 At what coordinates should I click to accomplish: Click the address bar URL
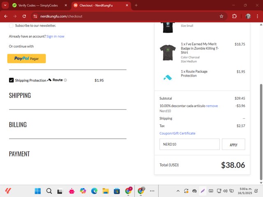[x=61, y=16]
